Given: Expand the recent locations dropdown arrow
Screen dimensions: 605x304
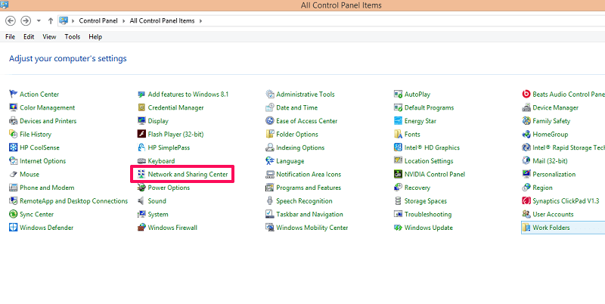Looking at the screenshot, I should pyautogui.click(x=39, y=21).
